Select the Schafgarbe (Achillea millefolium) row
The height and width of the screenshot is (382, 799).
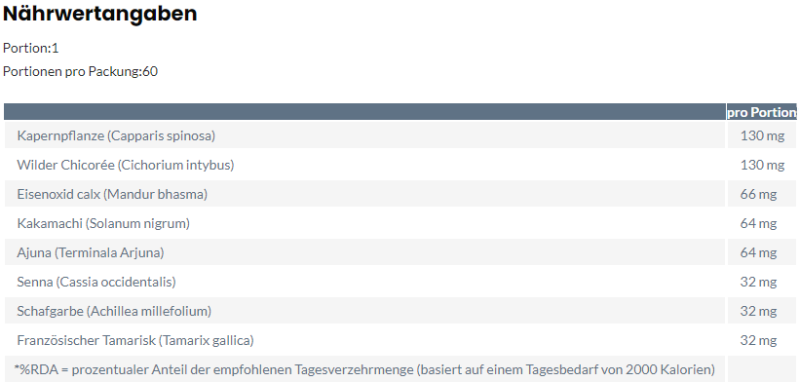point(400,310)
